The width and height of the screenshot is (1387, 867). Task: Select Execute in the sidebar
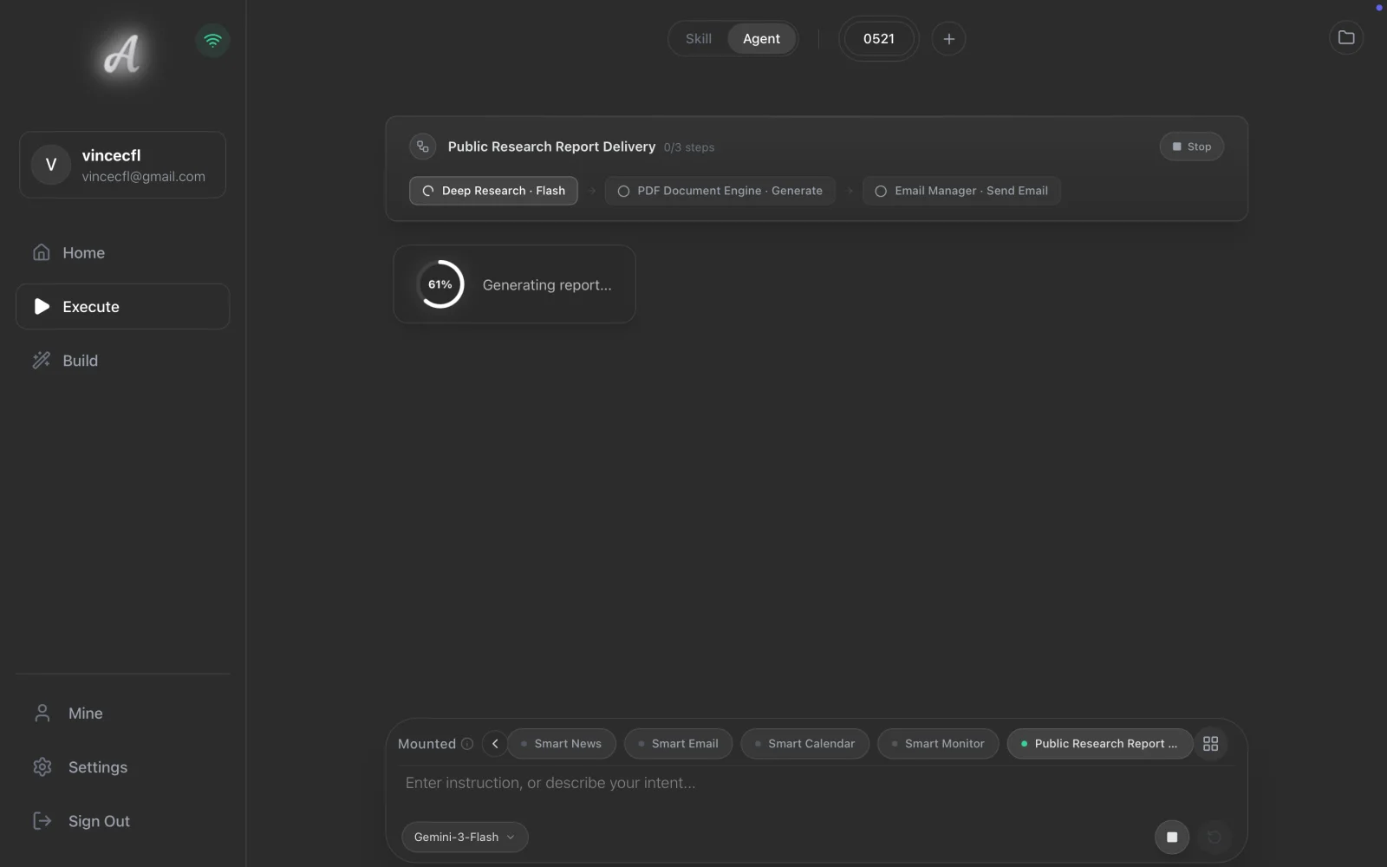(122, 306)
